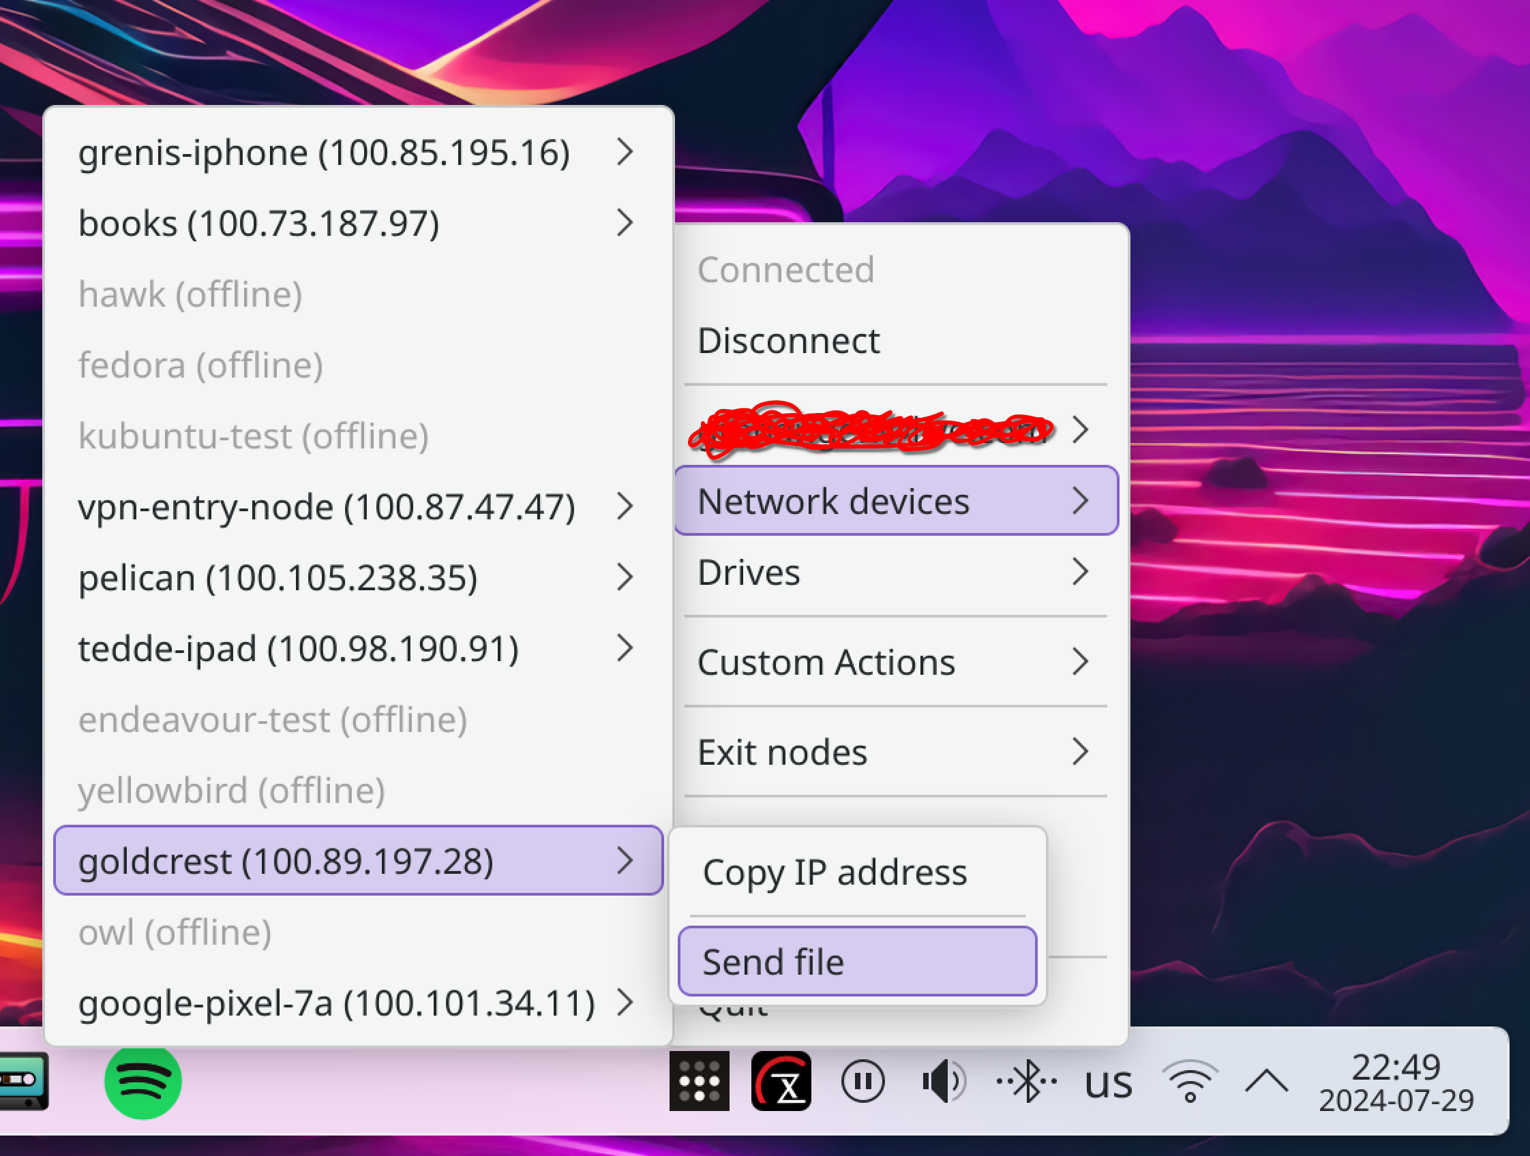The image size is (1530, 1156).
Task: Open pelican device submenu
Action: (357, 578)
